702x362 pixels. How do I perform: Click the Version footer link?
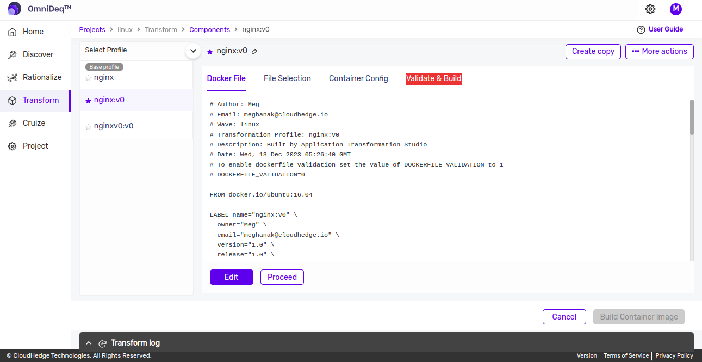(x=587, y=355)
